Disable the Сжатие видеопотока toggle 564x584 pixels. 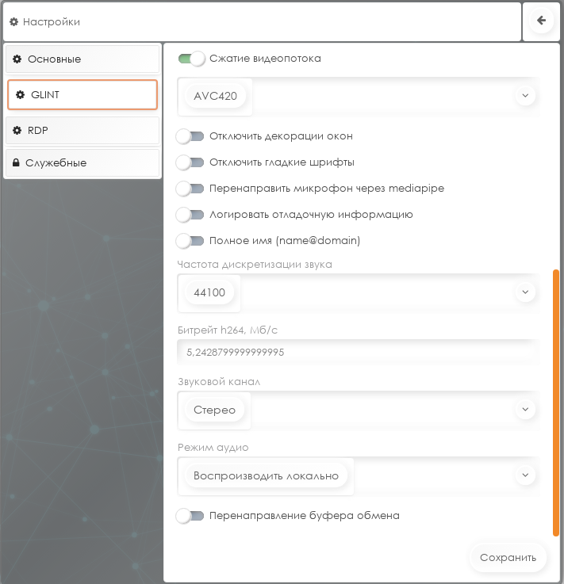click(x=191, y=59)
